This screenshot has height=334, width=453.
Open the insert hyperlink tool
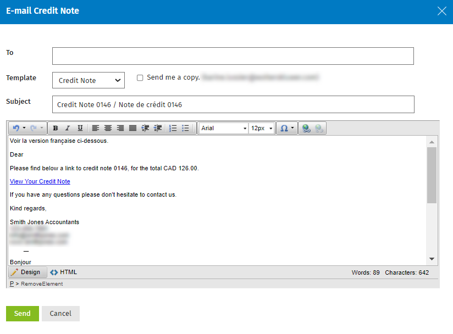click(306, 128)
